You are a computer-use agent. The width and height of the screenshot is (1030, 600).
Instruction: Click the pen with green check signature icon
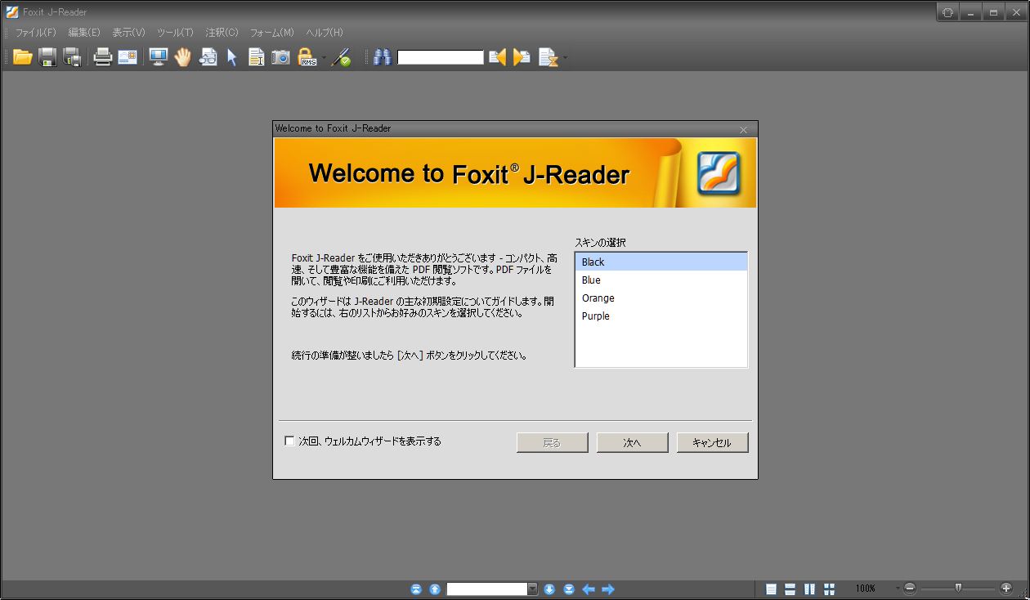[x=342, y=57]
